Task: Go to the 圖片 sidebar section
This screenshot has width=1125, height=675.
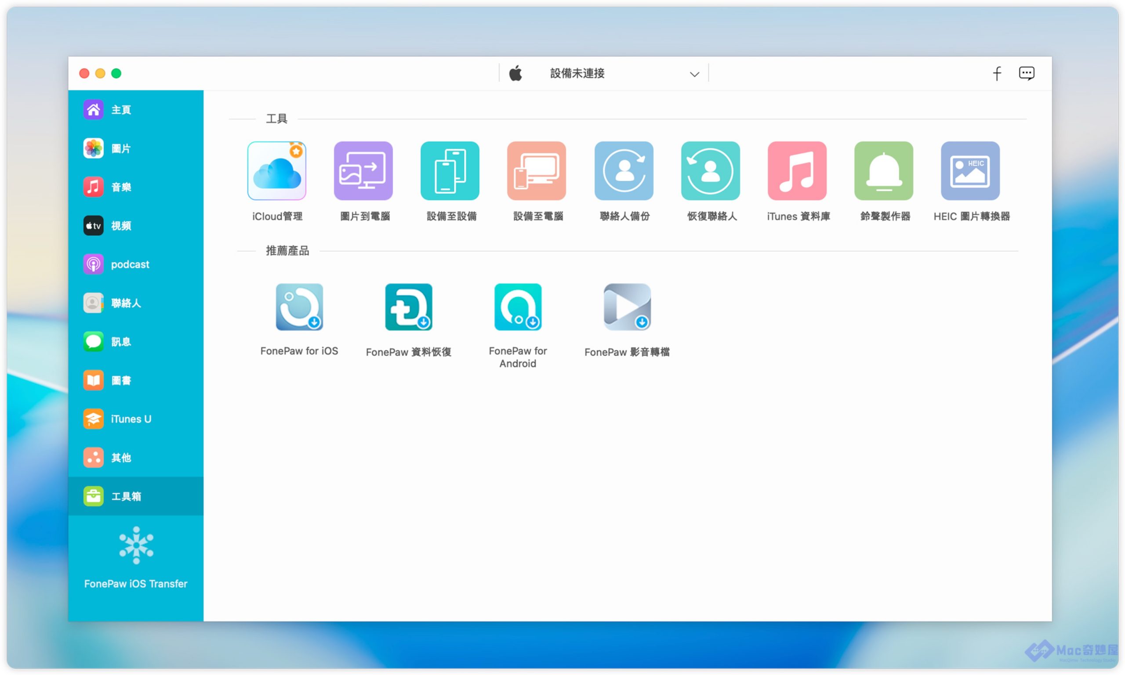Action: point(120,148)
